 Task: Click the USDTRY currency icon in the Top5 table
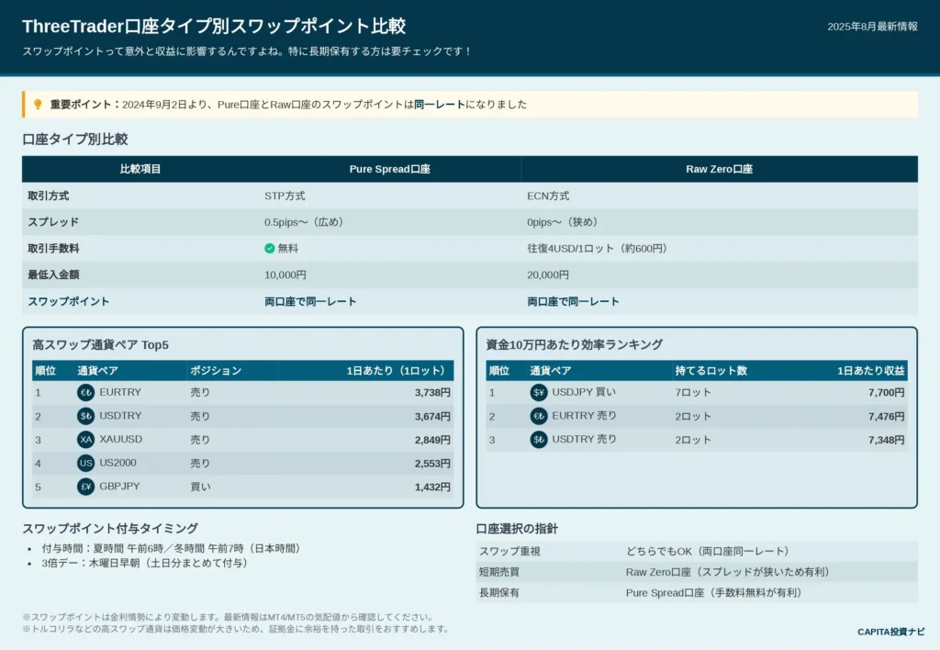(85, 416)
